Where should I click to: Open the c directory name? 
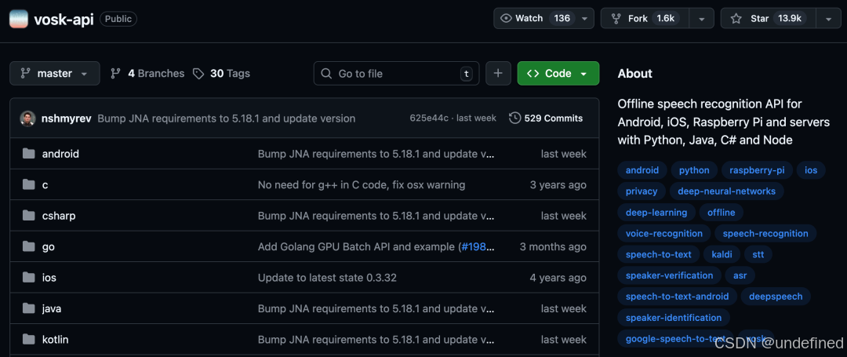tap(45, 184)
